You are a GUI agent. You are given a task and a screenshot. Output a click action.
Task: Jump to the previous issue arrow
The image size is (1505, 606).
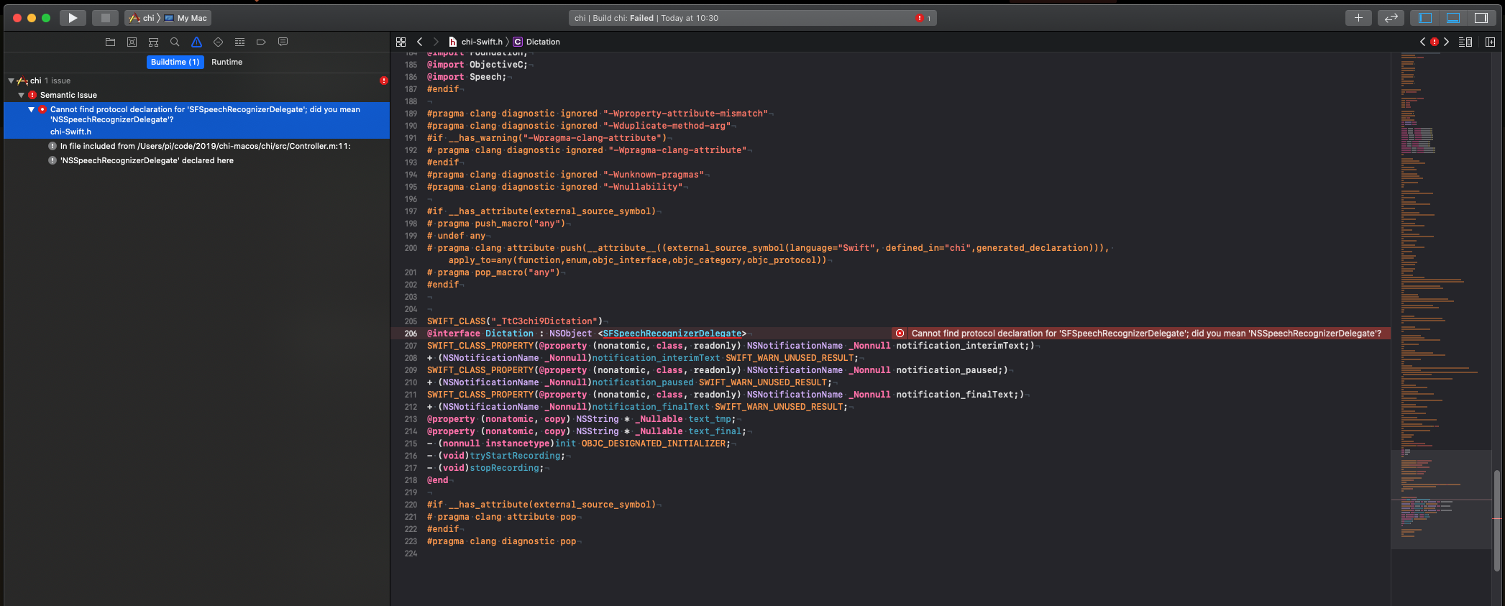(x=1422, y=42)
